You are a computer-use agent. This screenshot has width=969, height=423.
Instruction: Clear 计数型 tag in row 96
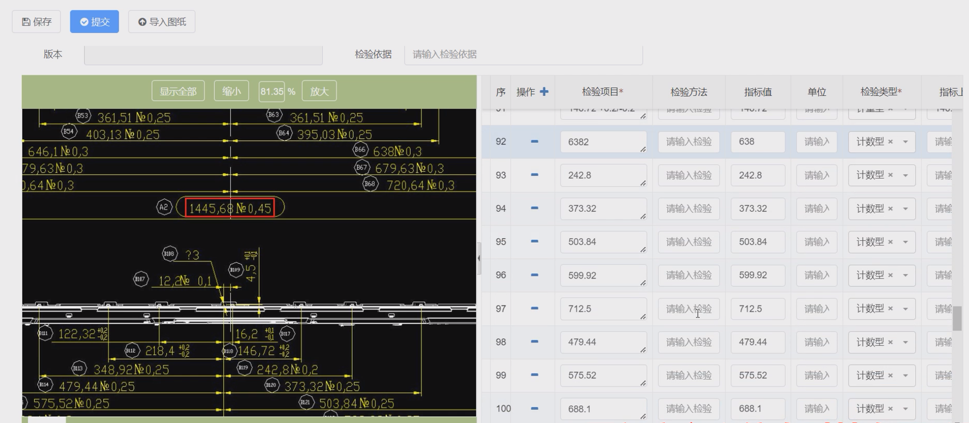pos(890,275)
